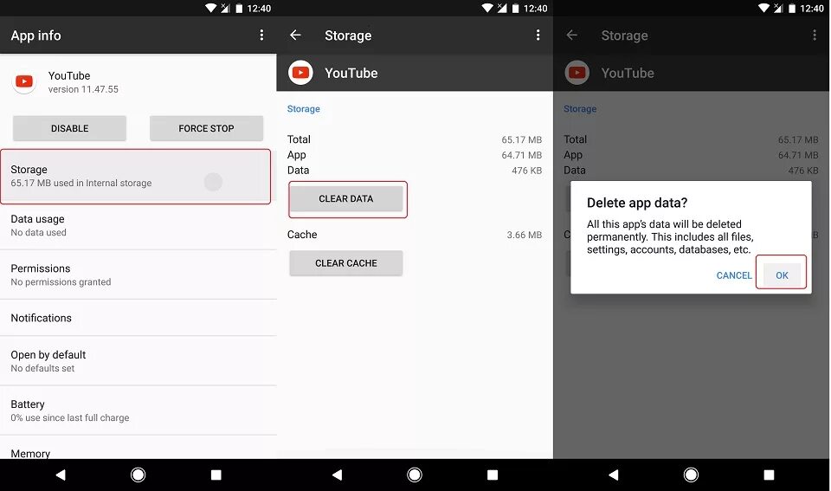Tap YouTube icon on middle Storage screen
The image size is (831, 491).
(x=300, y=73)
